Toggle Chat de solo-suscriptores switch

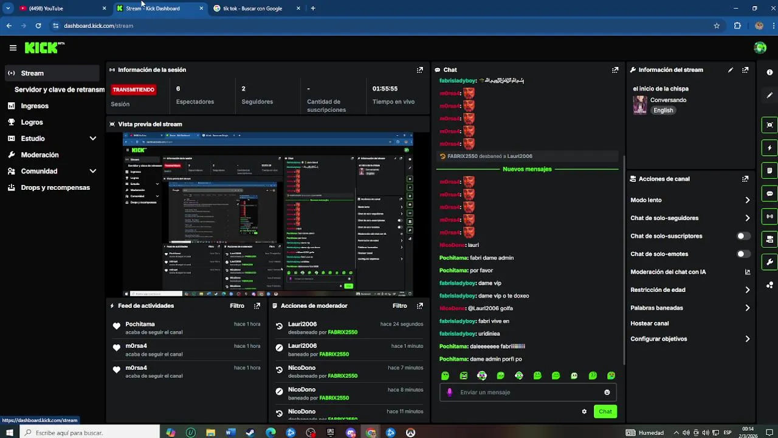click(743, 236)
